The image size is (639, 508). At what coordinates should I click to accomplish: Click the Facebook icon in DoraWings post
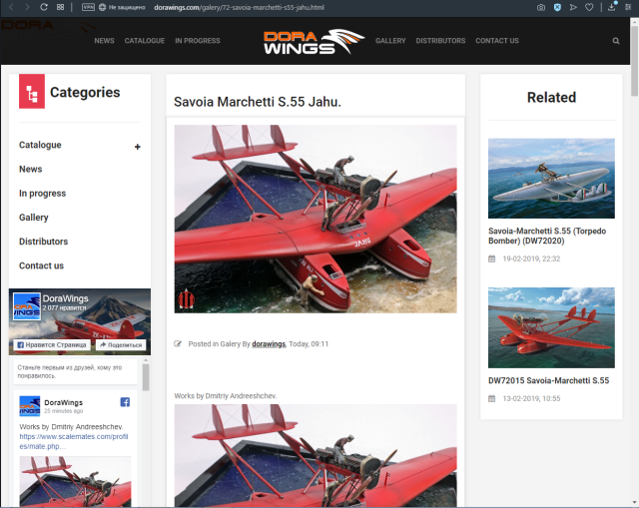point(125,402)
